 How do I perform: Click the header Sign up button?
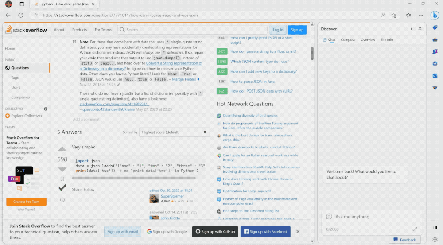tap(297, 30)
